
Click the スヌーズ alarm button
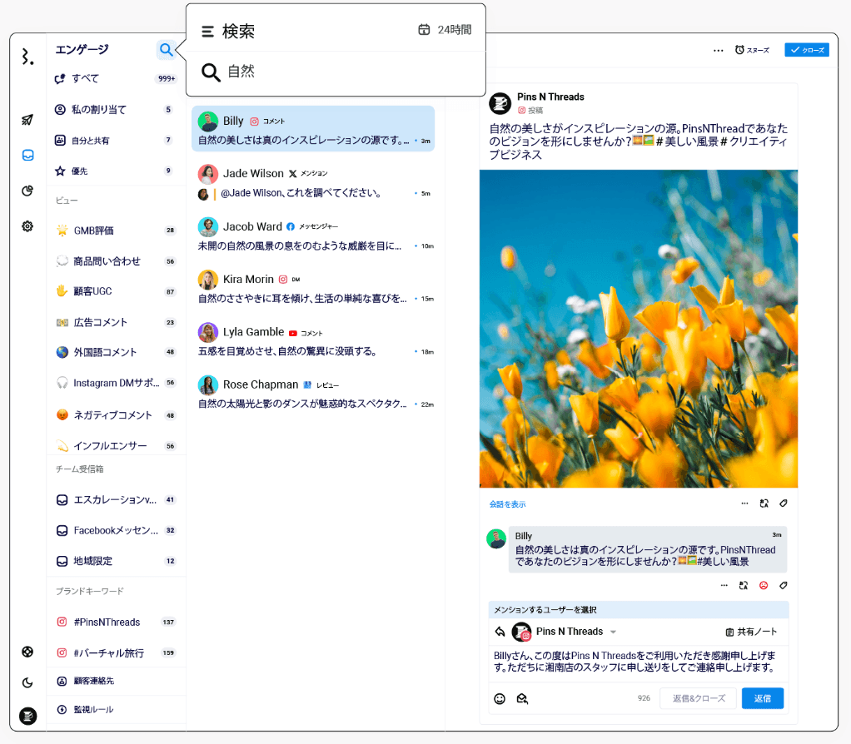(x=752, y=50)
